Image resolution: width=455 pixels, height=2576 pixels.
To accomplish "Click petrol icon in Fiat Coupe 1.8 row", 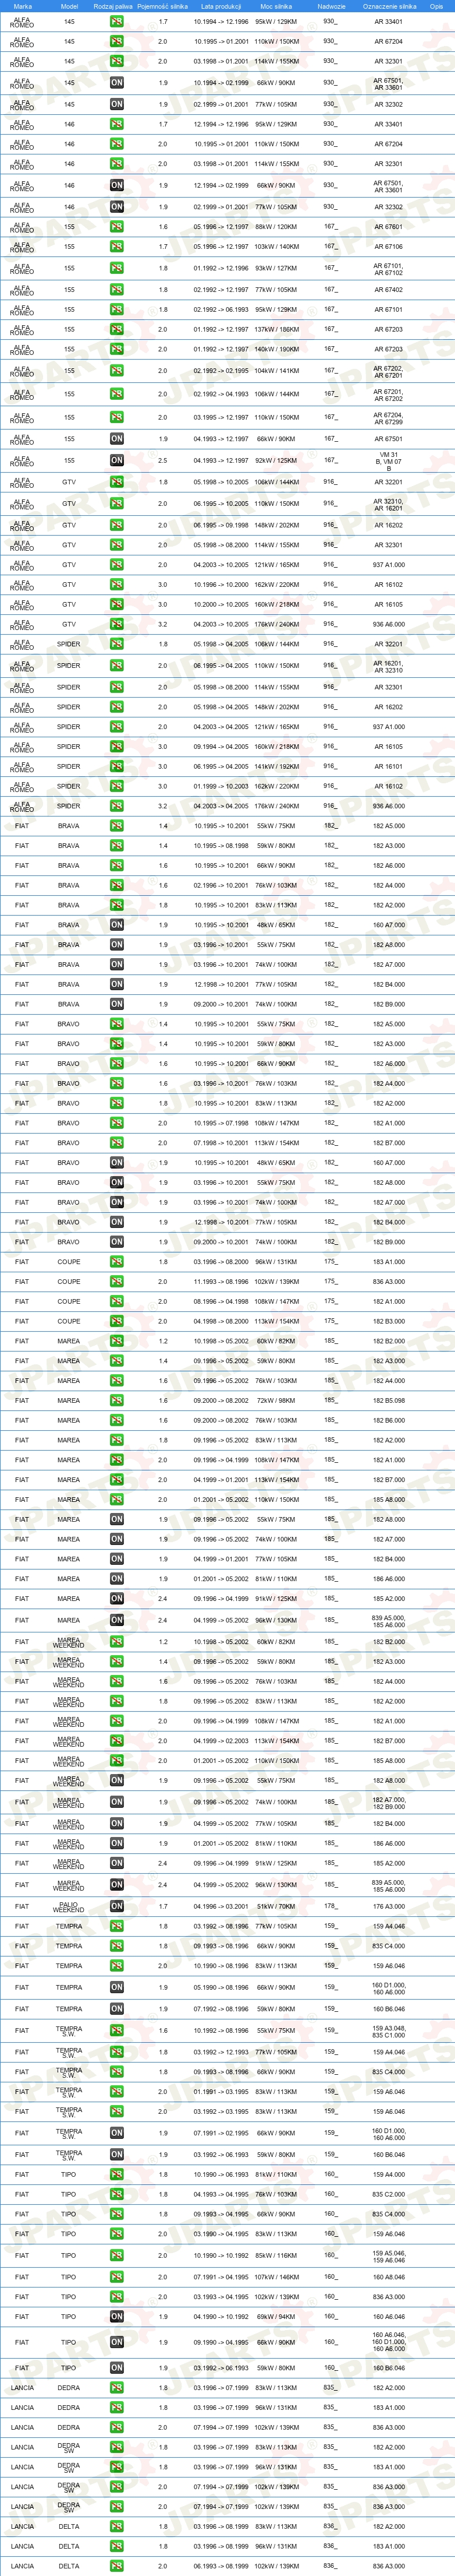I will [117, 1262].
